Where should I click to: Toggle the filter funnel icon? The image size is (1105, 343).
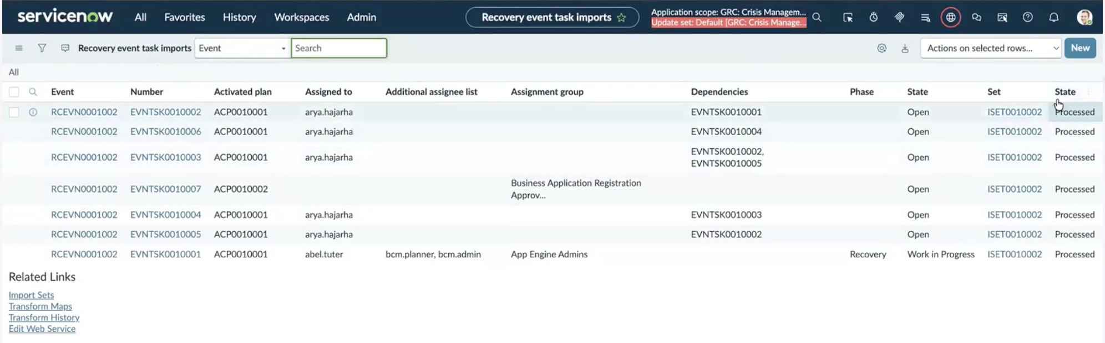tap(42, 48)
